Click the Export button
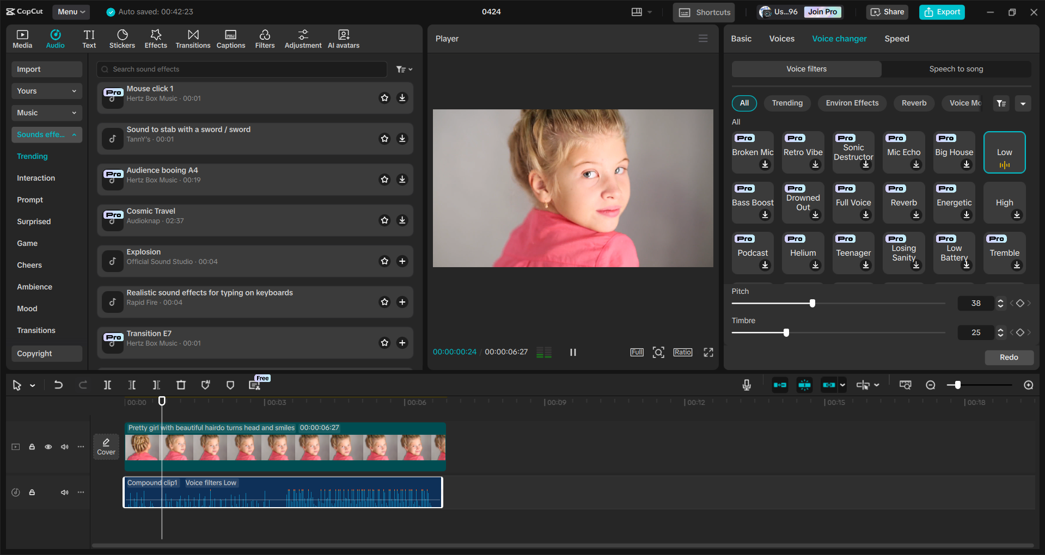This screenshot has height=555, width=1045. coord(942,11)
